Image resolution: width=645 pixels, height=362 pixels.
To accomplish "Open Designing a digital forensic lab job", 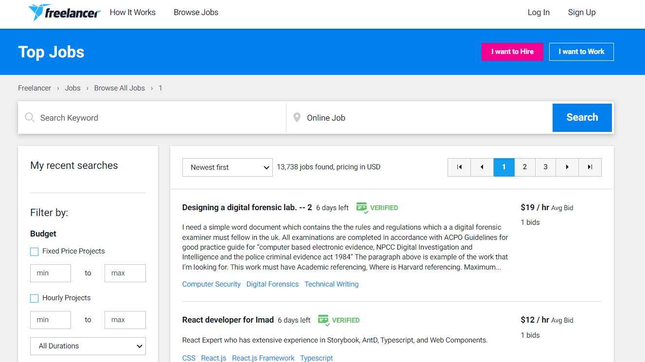I will tap(247, 207).
